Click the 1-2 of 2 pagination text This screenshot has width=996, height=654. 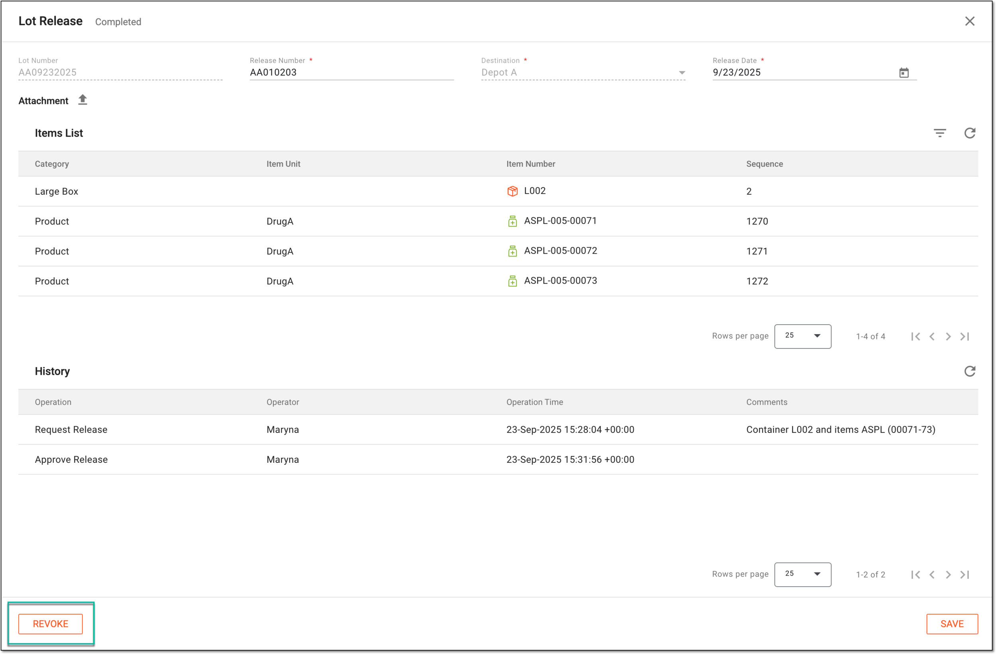[x=871, y=574]
